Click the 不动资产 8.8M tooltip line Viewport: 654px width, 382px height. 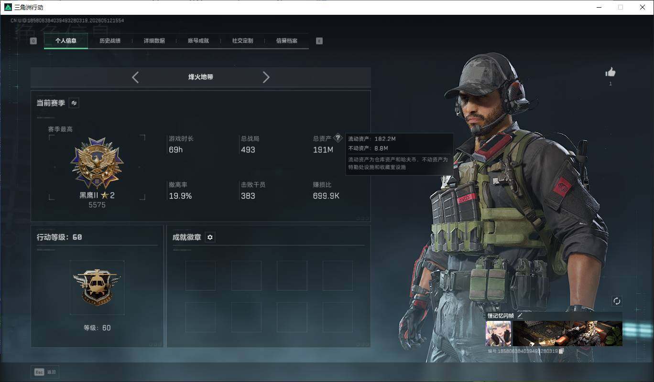click(x=368, y=149)
